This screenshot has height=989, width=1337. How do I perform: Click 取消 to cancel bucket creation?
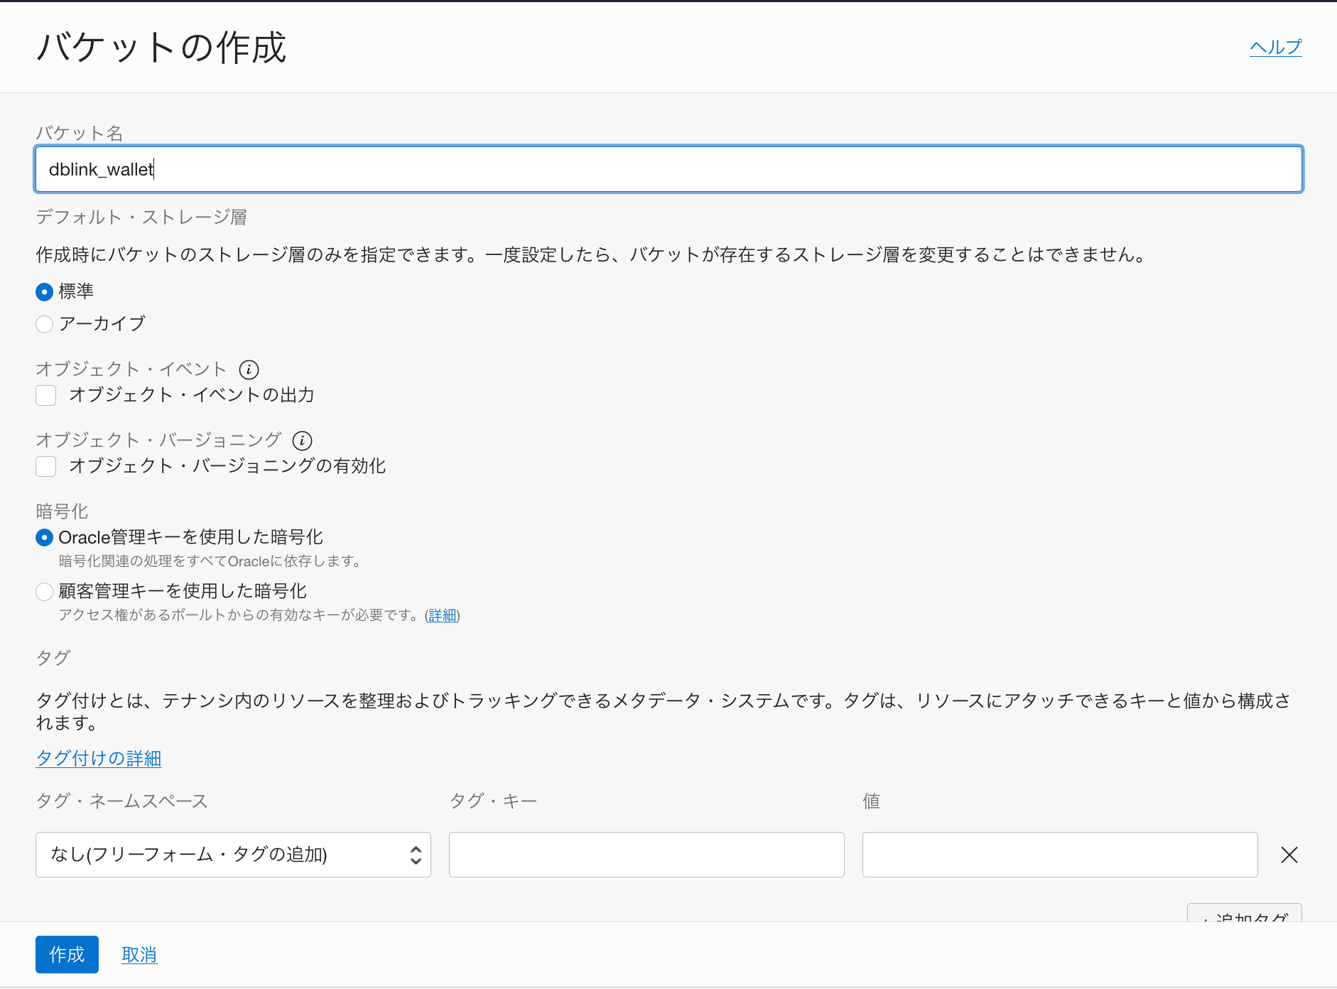click(x=139, y=954)
